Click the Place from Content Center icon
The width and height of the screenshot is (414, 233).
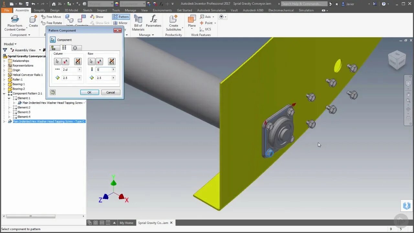pyautogui.click(x=15, y=19)
